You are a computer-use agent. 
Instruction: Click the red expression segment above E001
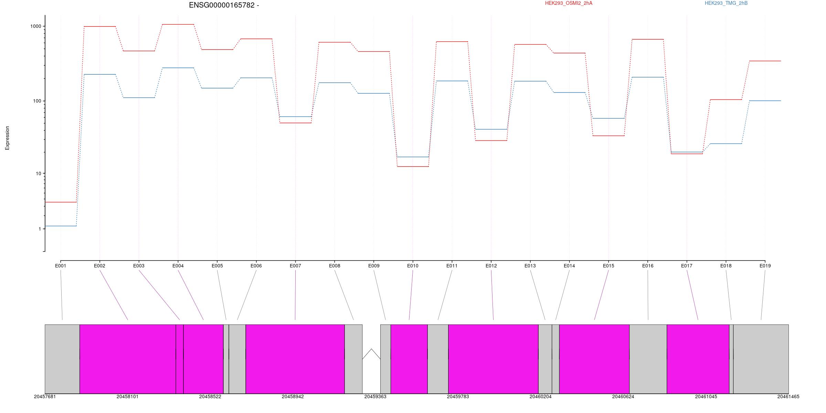(61, 202)
